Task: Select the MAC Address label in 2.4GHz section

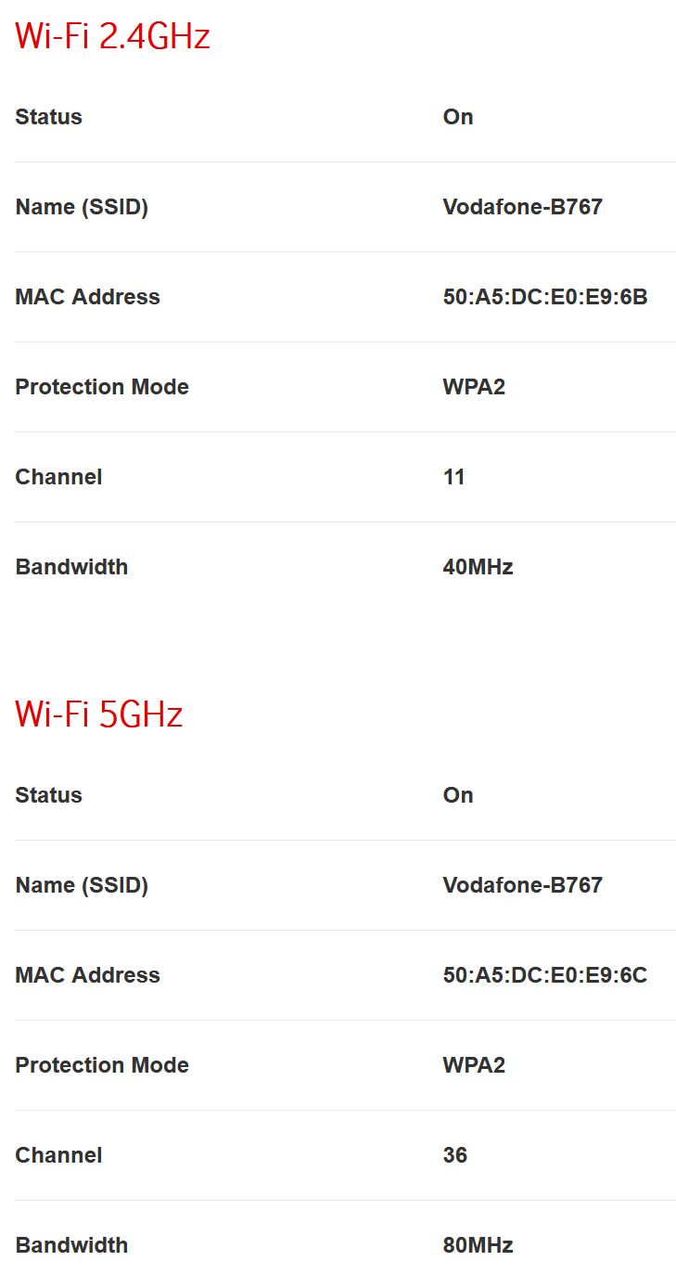Action: (x=87, y=297)
